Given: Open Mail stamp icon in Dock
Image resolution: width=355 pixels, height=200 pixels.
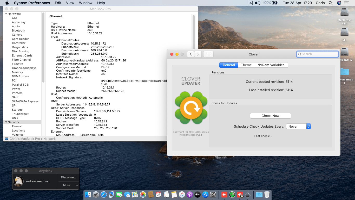Looking at the screenshot, I should pos(111,194).
